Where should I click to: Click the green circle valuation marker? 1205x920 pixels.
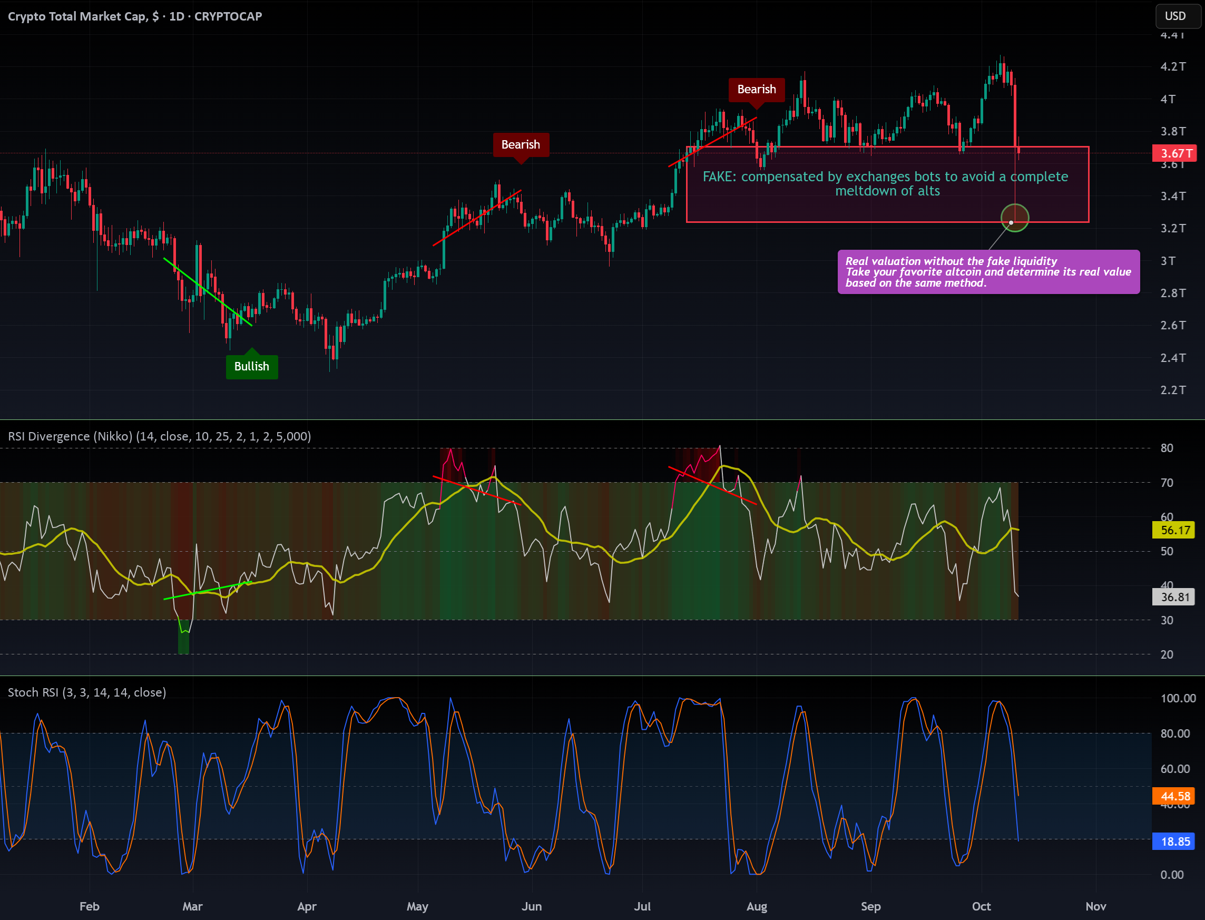click(x=1014, y=218)
